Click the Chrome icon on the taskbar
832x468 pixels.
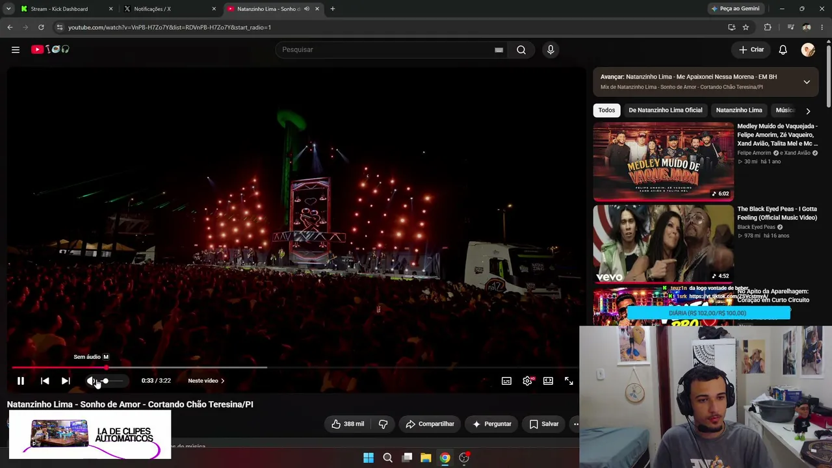(x=445, y=458)
